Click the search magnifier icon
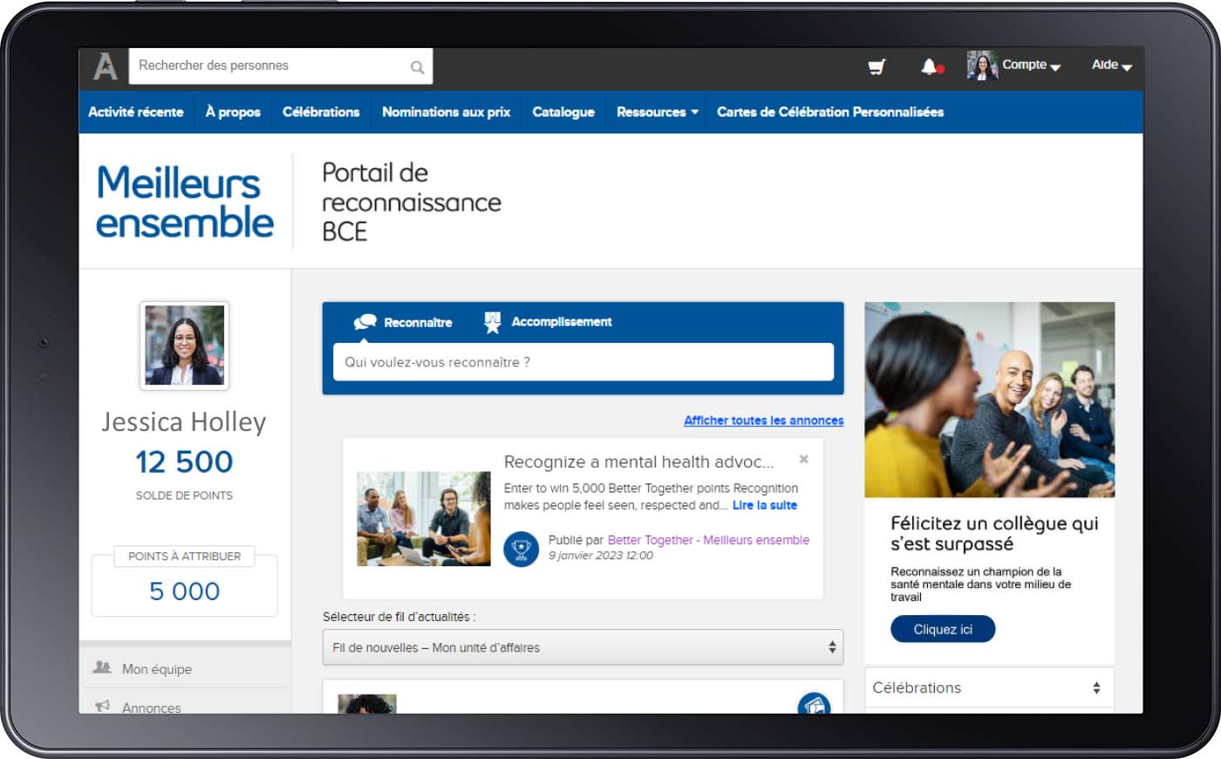The height and width of the screenshot is (759, 1221). (x=417, y=67)
